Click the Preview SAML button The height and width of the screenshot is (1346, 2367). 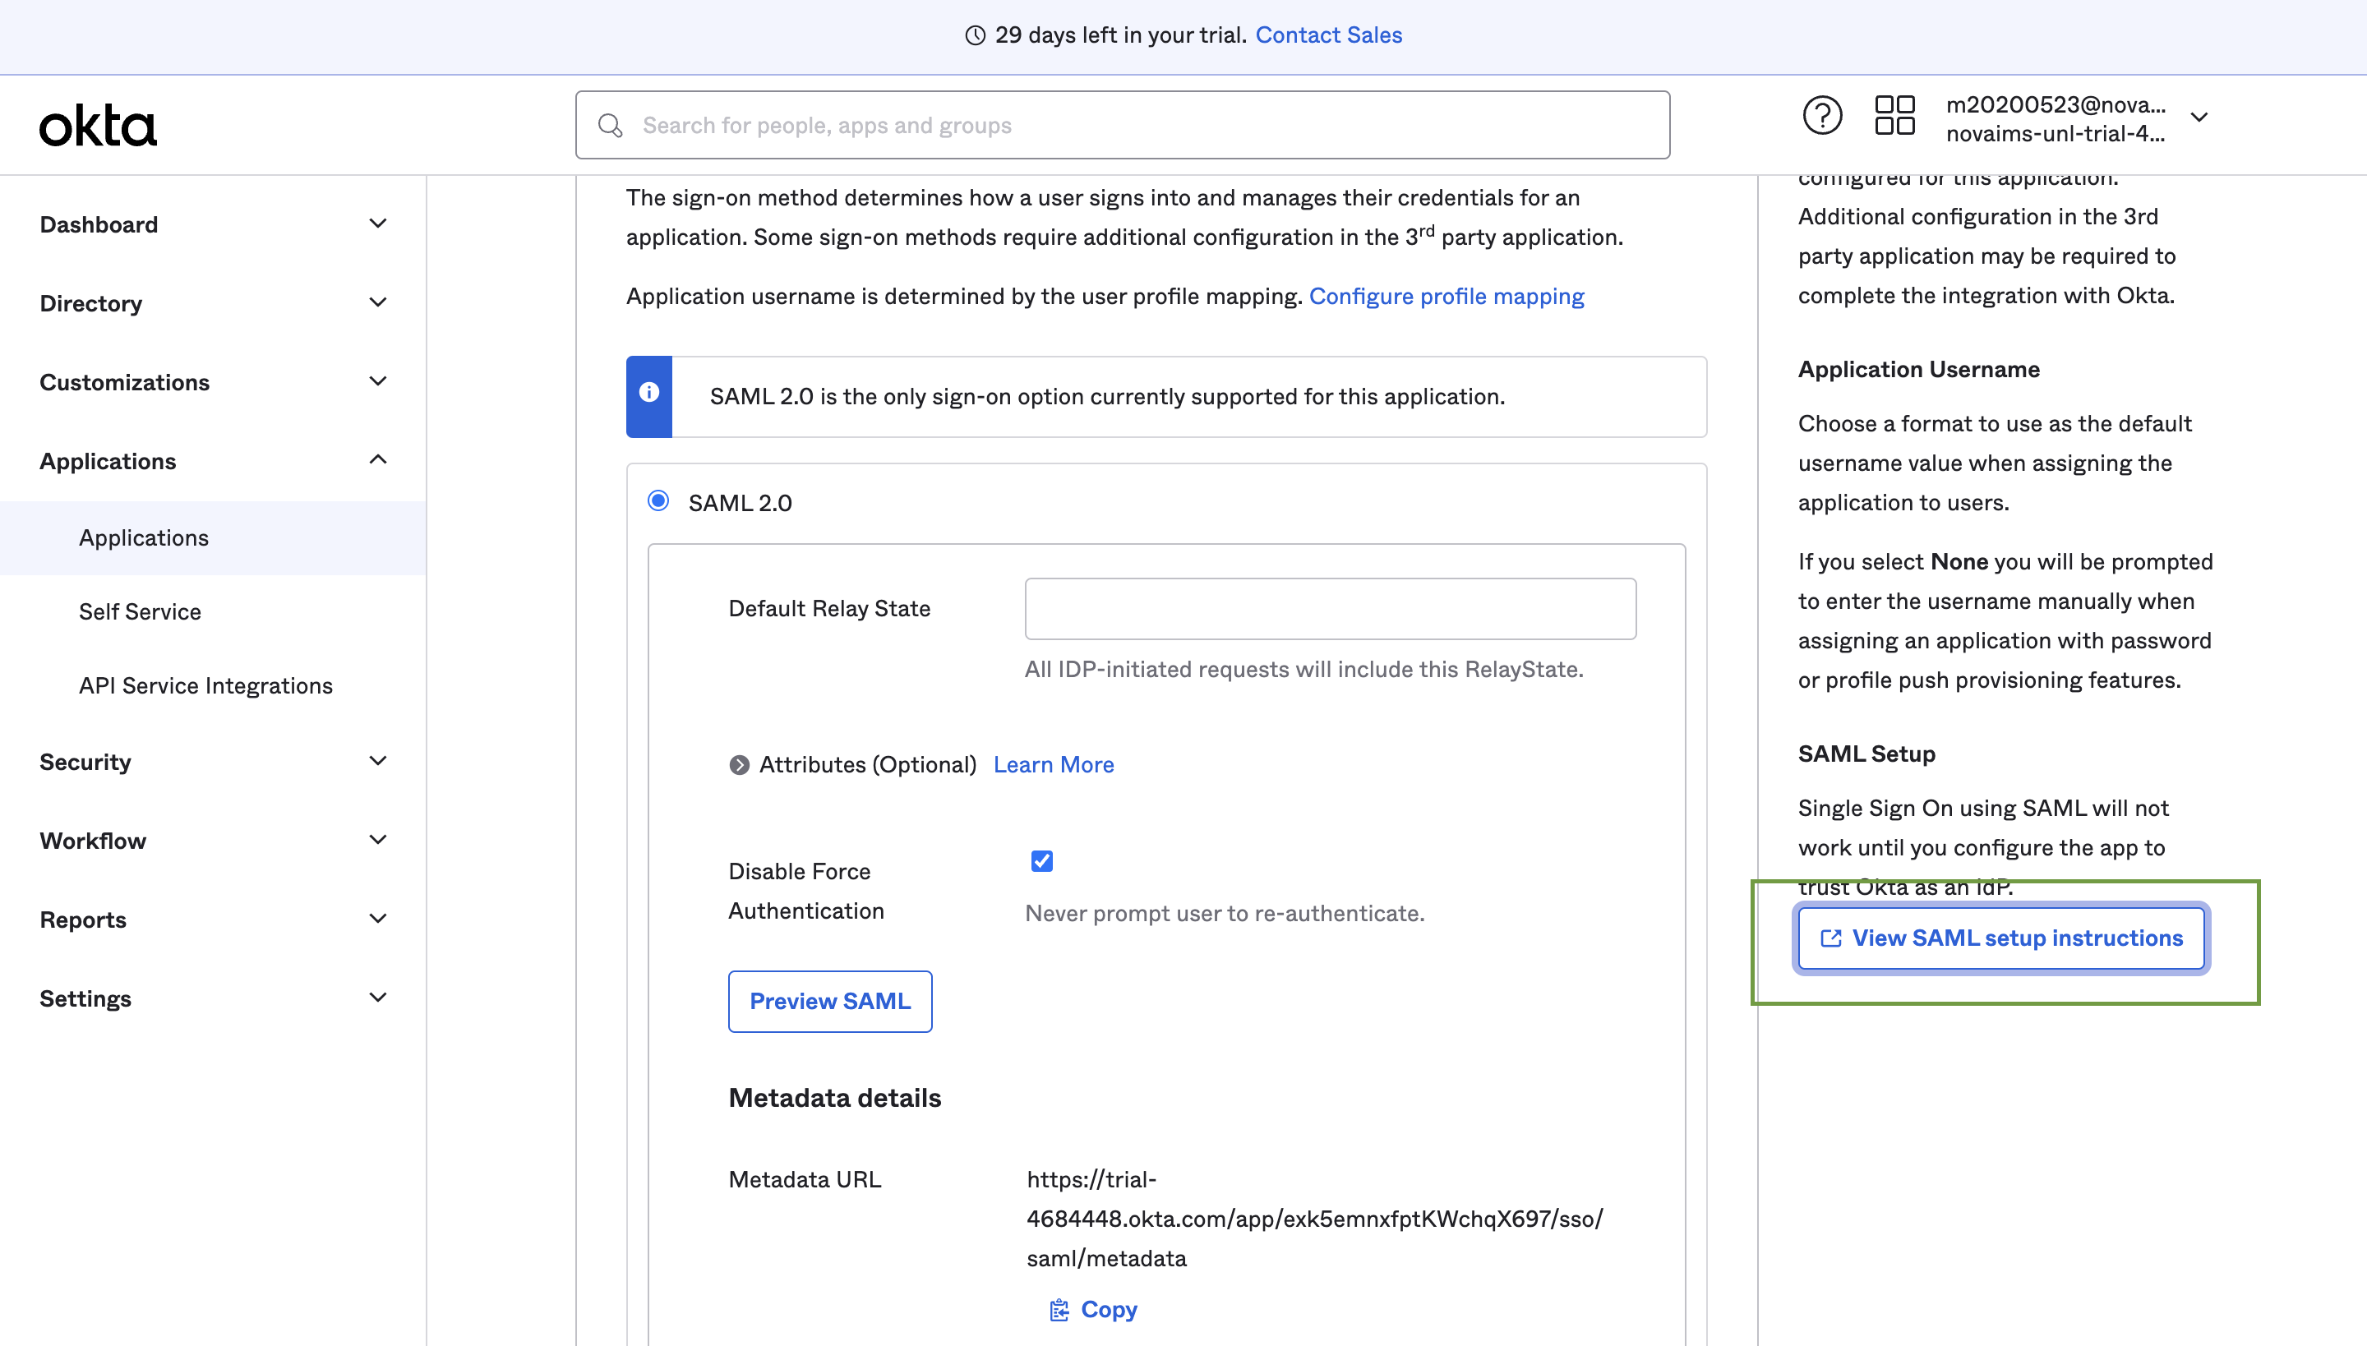[x=829, y=1001]
